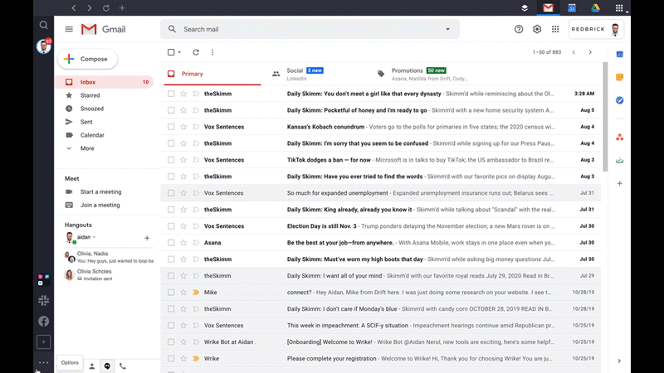Screen dimensions: 664x373
Task: Open Gmail help question mark
Action: [x=519, y=29]
